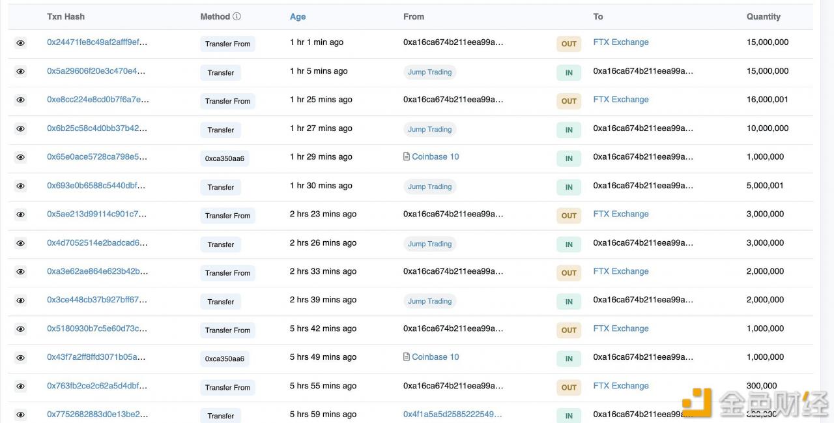The height and width of the screenshot is (423, 834).
Task: Click the quantity 5,000,001
Action: pyautogui.click(x=766, y=186)
